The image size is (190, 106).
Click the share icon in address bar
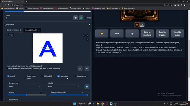click(168, 5)
